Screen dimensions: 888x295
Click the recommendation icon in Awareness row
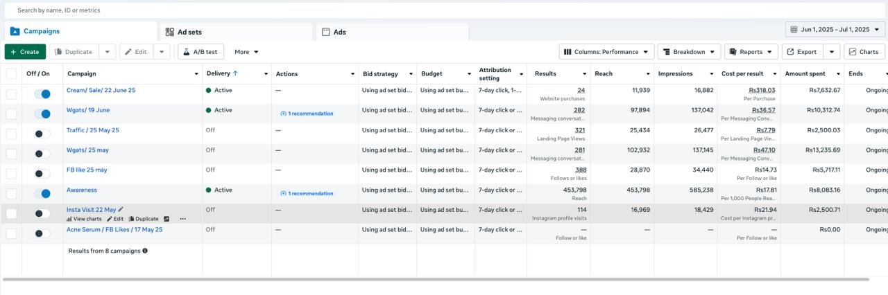[283, 193]
